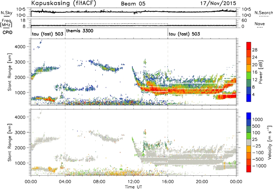
Task: Click the noise trace in N.Sky panel
Action: (x=133, y=12)
